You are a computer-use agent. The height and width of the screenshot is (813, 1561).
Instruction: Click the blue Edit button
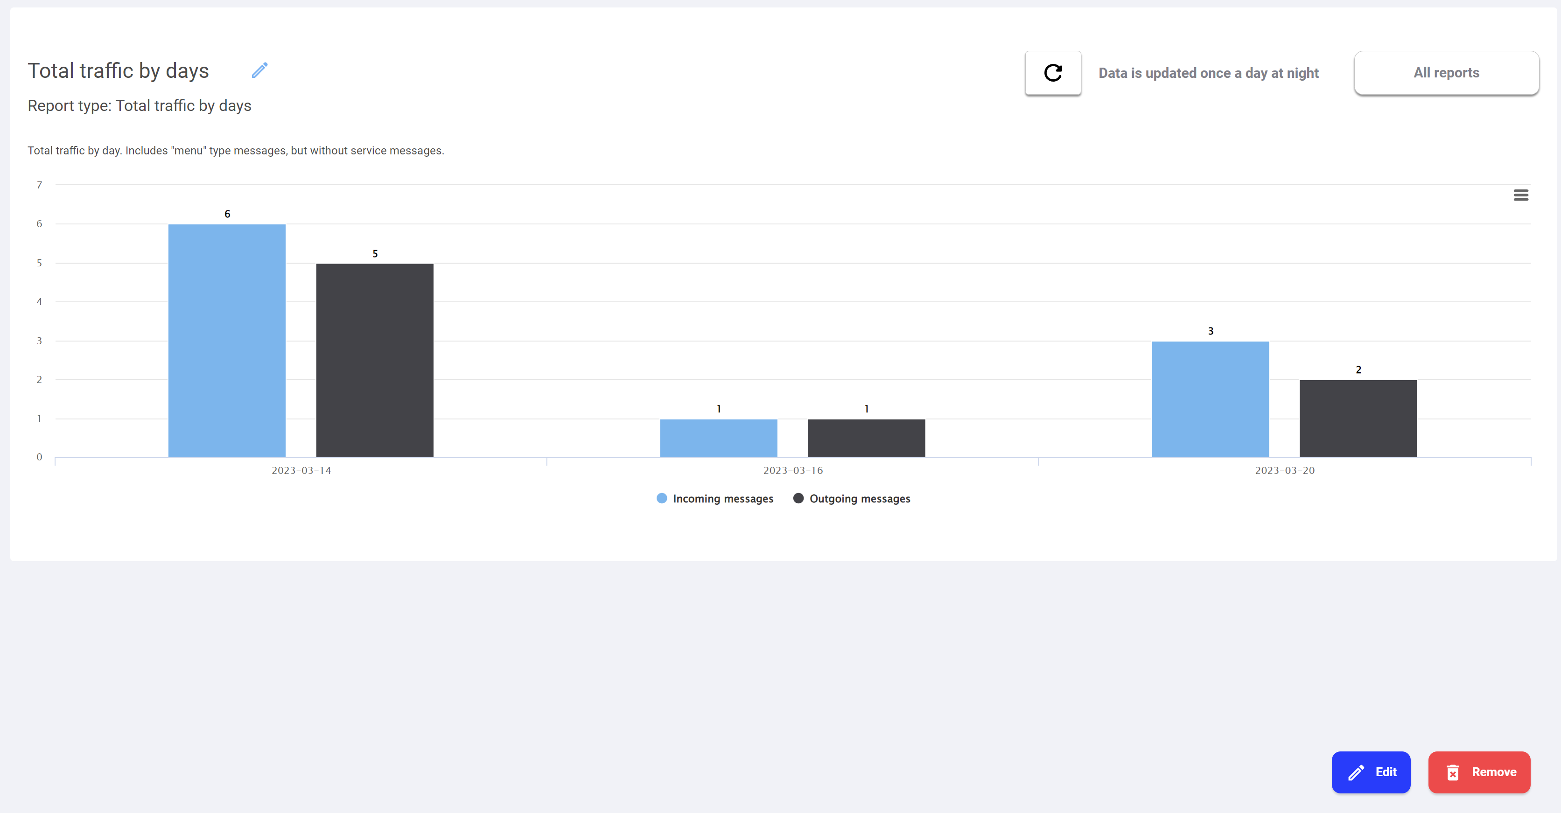point(1371,772)
